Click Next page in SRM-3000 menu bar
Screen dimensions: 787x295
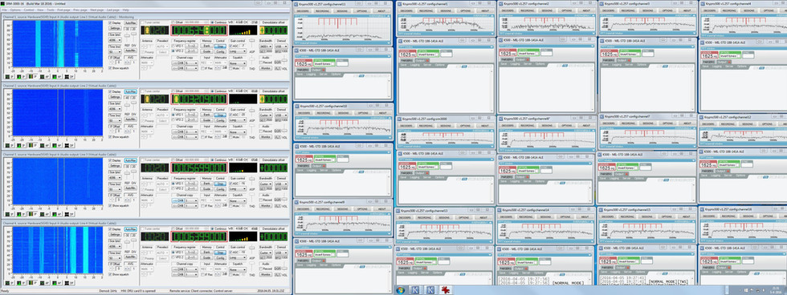point(96,10)
